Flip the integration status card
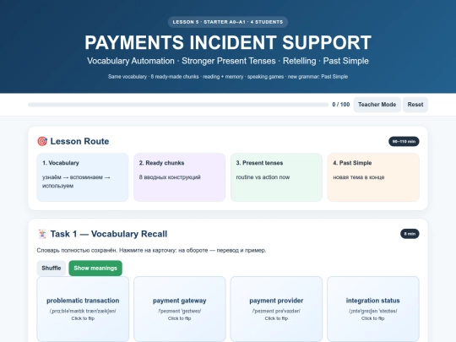 click(x=373, y=309)
